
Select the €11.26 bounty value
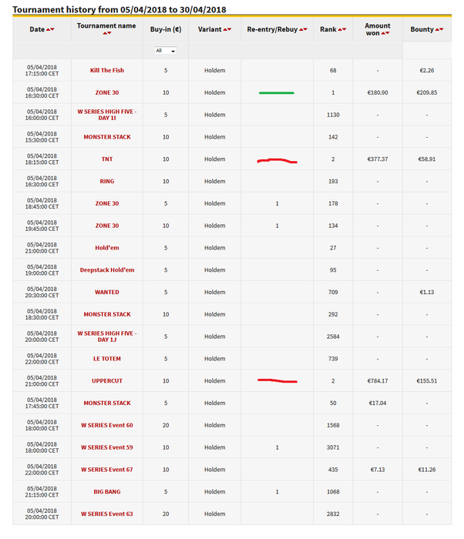click(427, 470)
